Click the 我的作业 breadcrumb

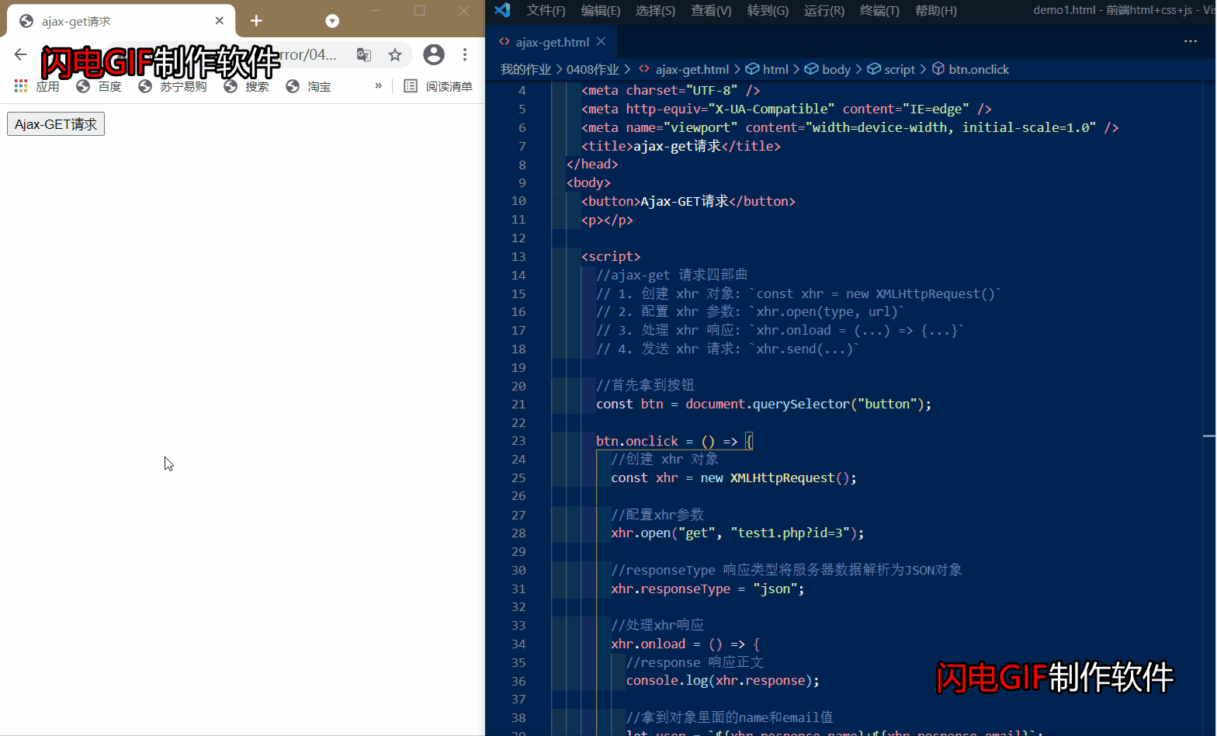[x=525, y=69]
